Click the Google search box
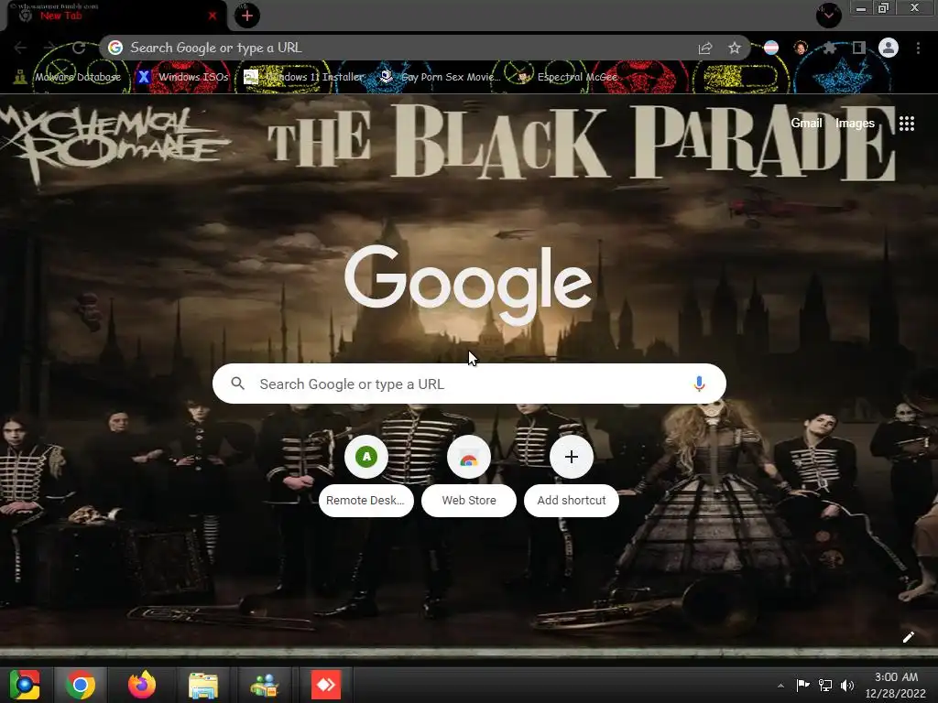Image resolution: width=938 pixels, height=703 pixels. point(469,384)
